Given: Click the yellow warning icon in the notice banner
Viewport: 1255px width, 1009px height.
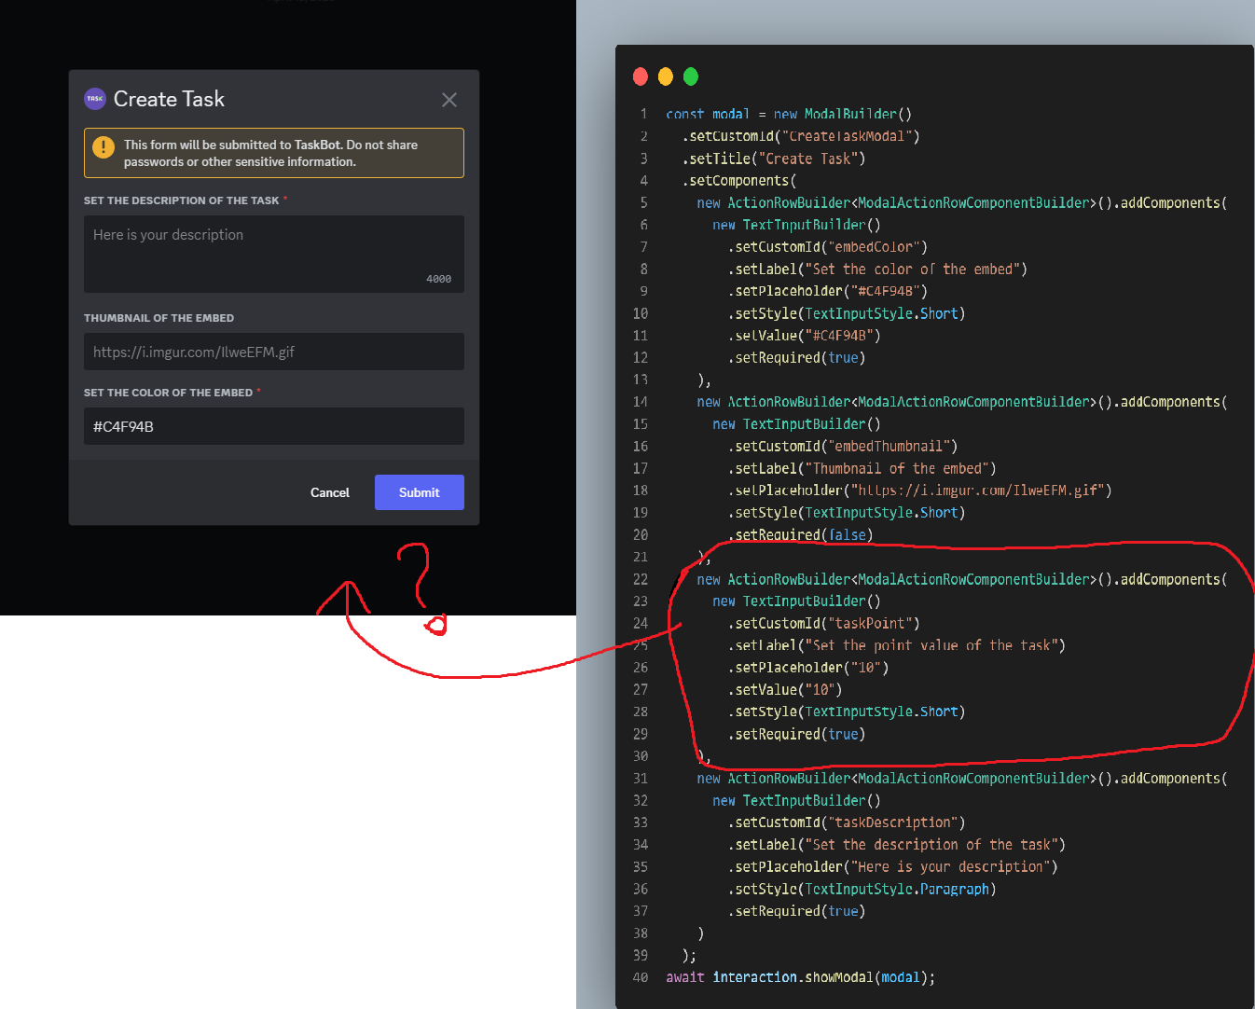Looking at the screenshot, I should [x=103, y=147].
